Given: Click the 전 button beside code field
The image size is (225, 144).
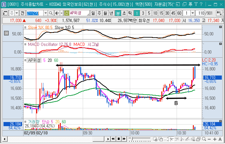Looking at the screenshot, I should point(22,13).
